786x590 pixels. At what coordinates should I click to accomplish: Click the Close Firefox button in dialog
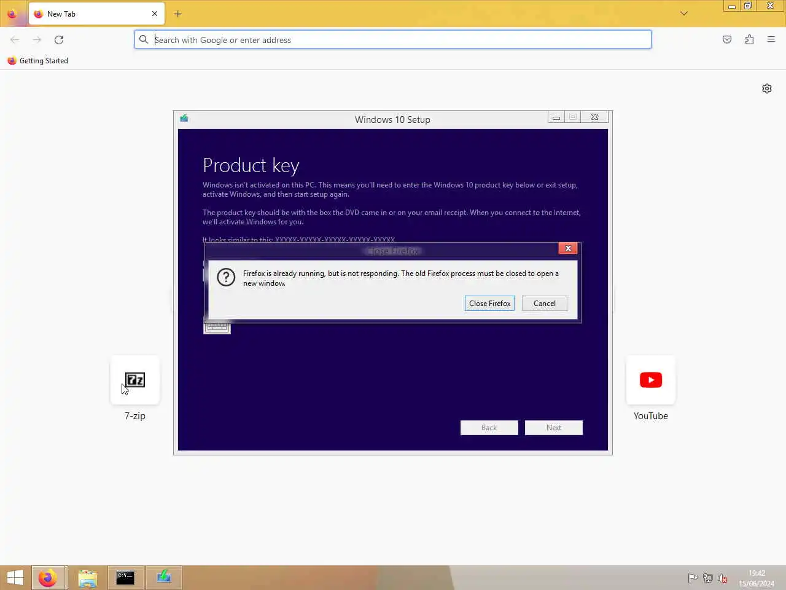coord(489,304)
